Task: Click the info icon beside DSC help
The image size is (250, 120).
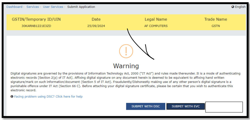Action: coord(12,96)
